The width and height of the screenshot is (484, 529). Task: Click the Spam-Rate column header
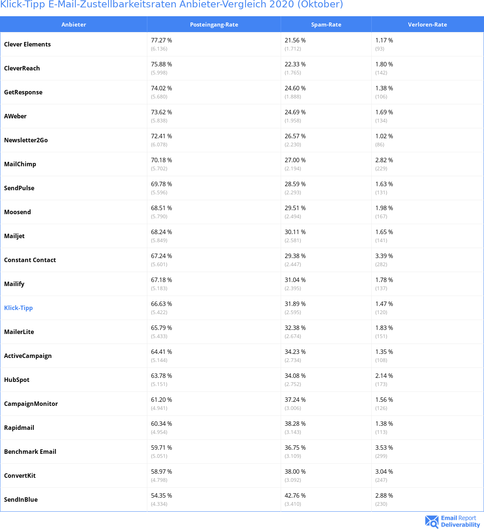coord(326,24)
